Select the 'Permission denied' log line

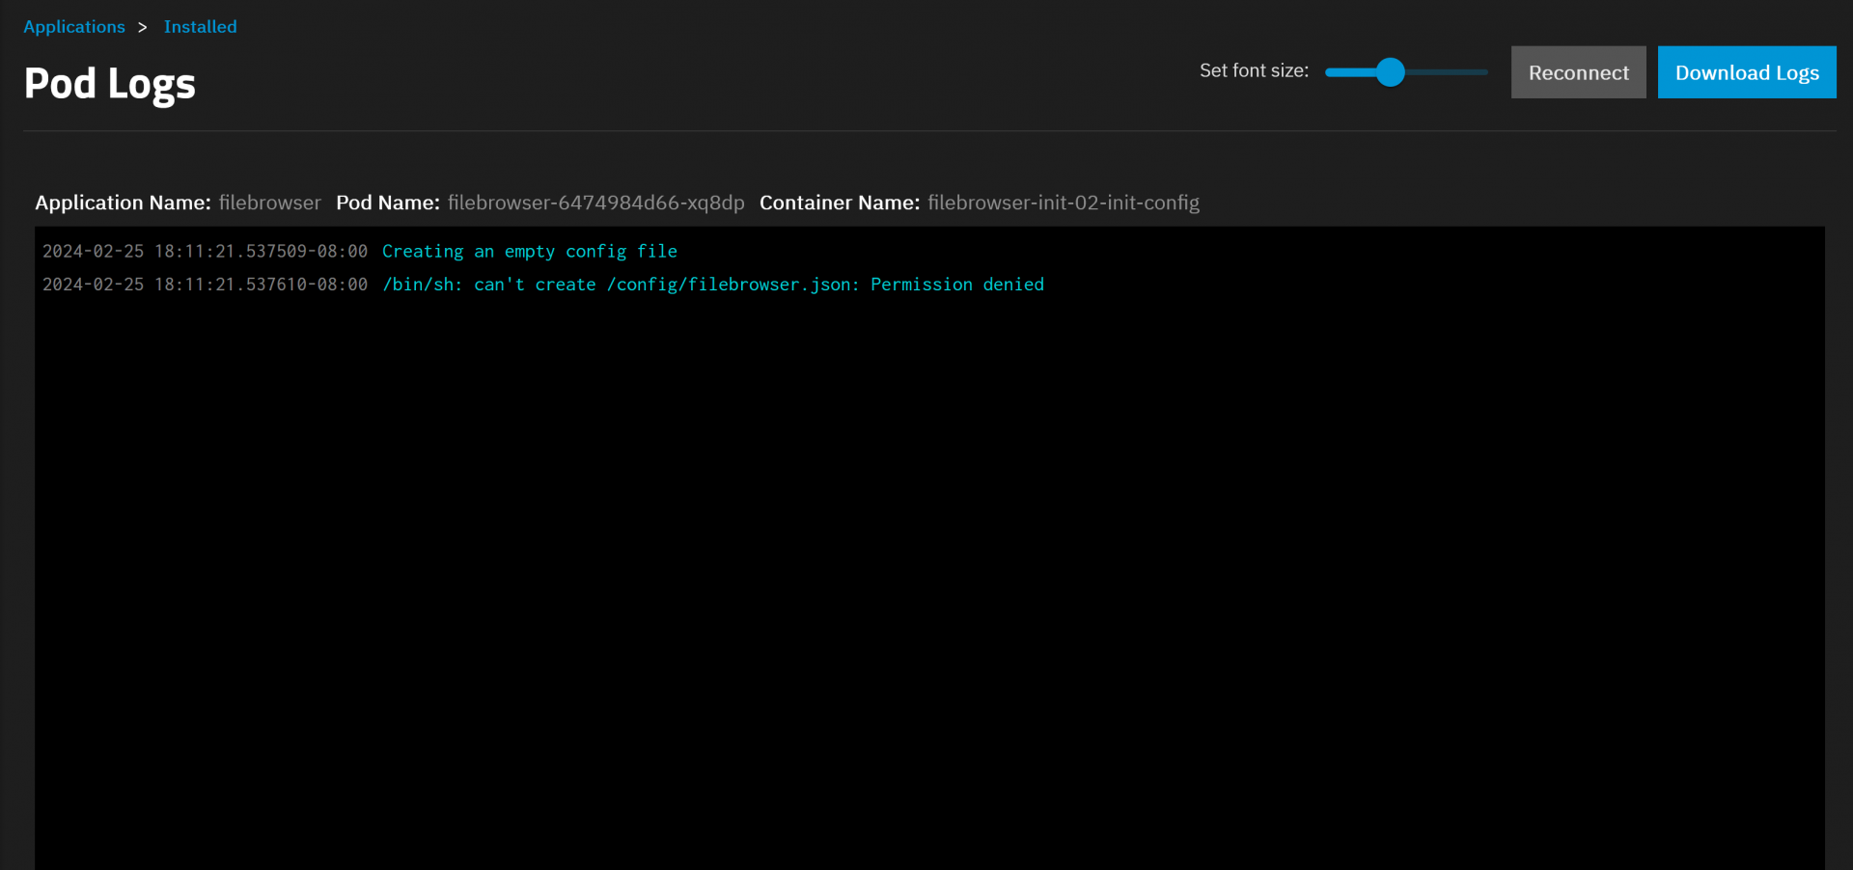(713, 285)
